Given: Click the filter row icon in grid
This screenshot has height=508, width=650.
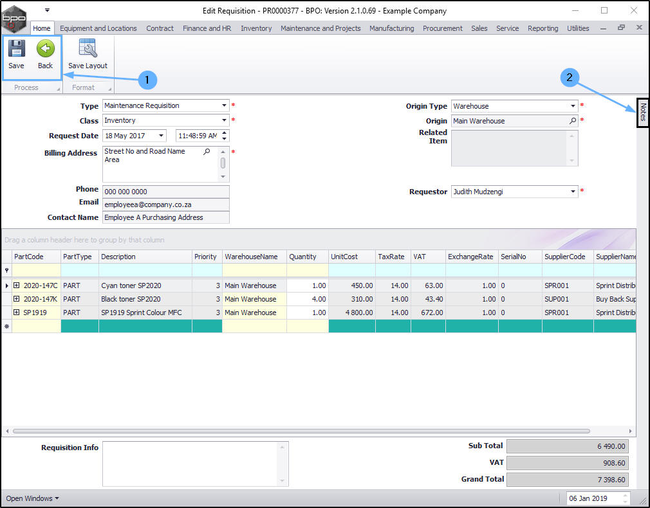Looking at the screenshot, I should point(7,271).
